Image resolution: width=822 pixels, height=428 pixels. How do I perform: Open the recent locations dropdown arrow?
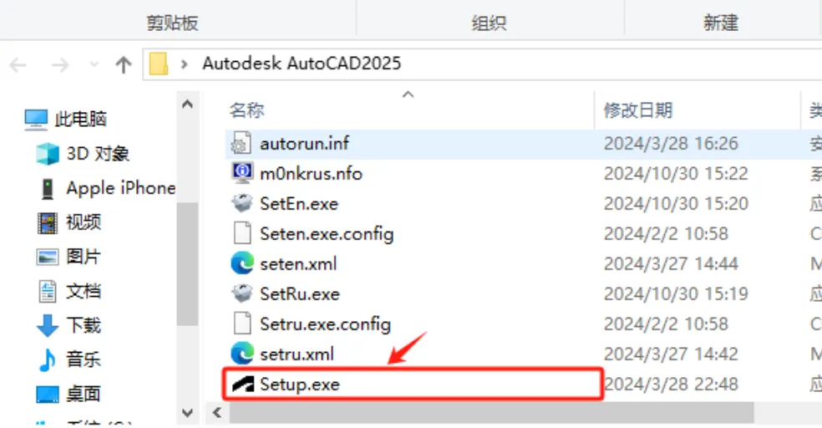[x=94, y=65]
